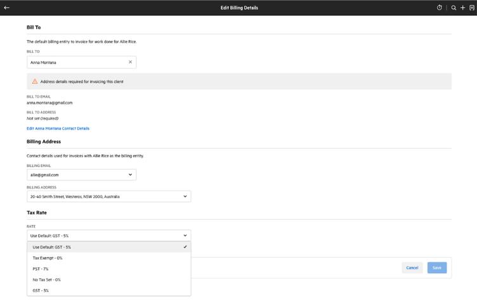Open the timer icon in header
Image resolution: width=477 pixels, height=303 pixels.
440,8
